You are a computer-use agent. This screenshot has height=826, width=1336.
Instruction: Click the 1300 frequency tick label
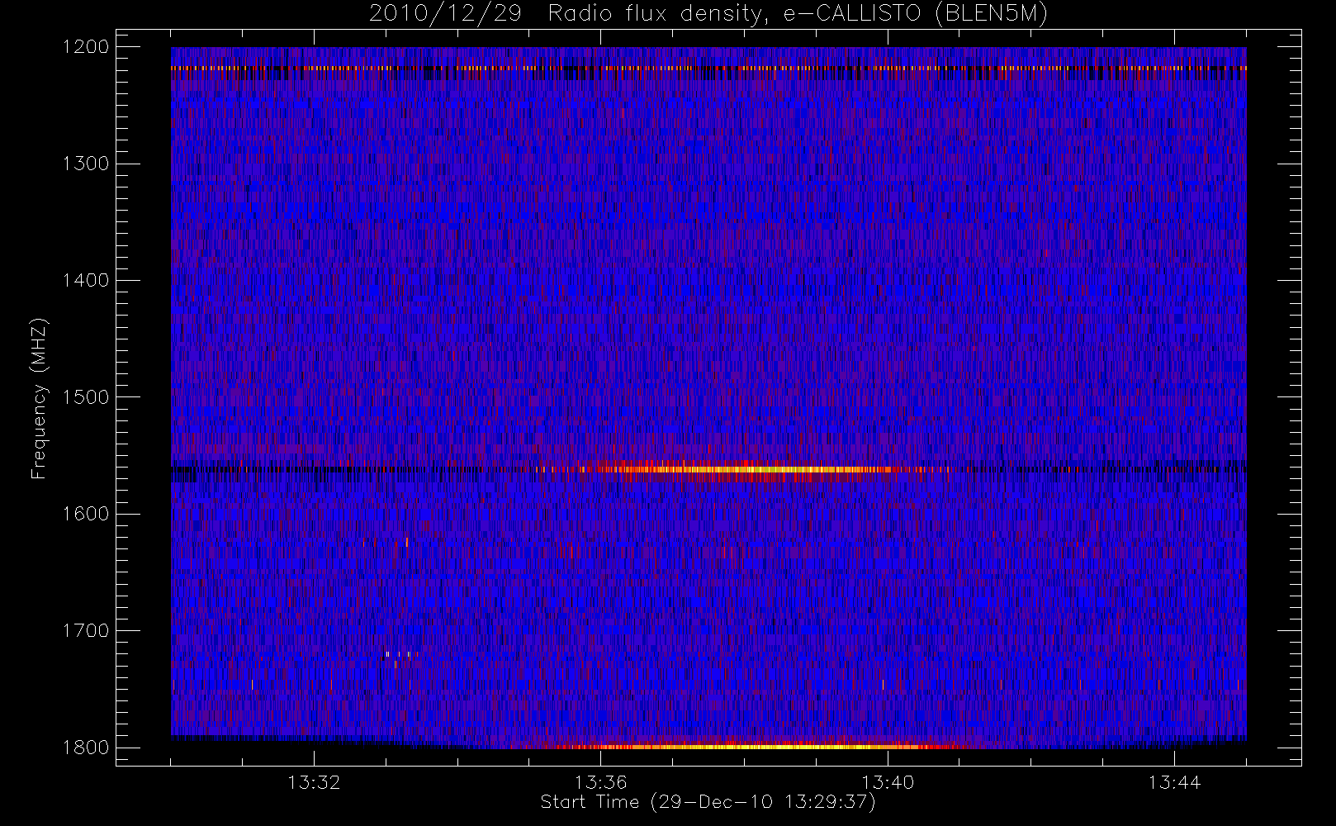tap(86, 164)
